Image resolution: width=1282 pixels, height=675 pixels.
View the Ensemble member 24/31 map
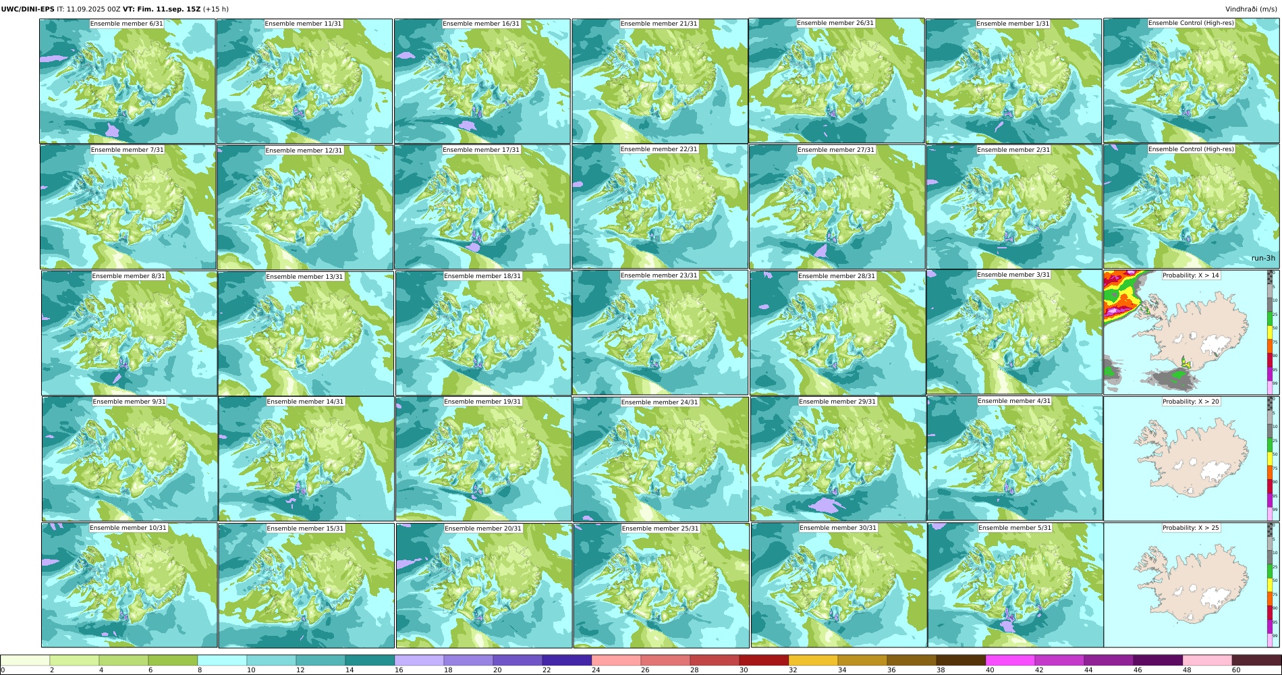tap(661, 459)
